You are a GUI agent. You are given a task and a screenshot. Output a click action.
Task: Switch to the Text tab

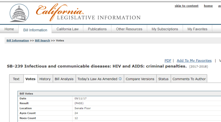click(16, 79)
